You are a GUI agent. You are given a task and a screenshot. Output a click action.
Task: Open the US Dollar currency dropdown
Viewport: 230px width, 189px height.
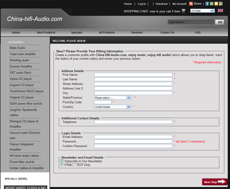click(x=203, y=11)
